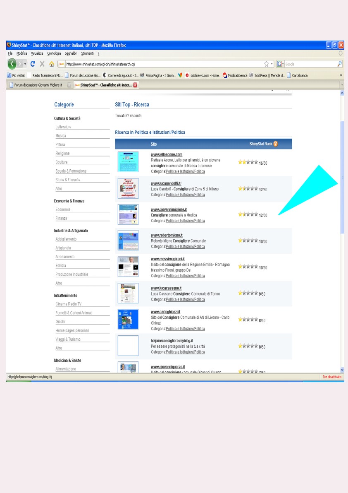Select the Religione category
This screenshot has width=348, height=493.
click(62, 154)
